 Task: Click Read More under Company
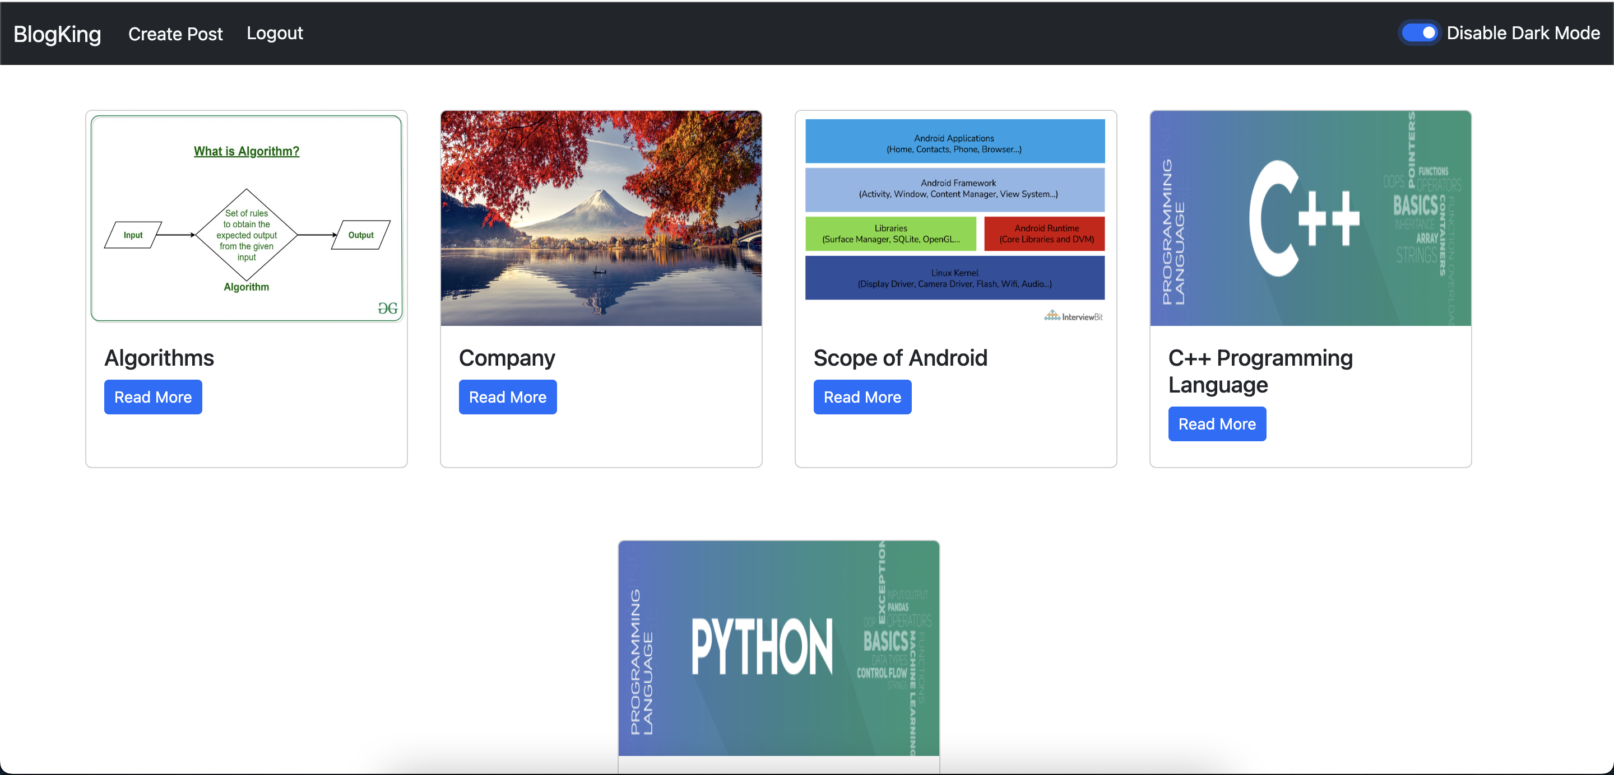[x=508, y=397]
